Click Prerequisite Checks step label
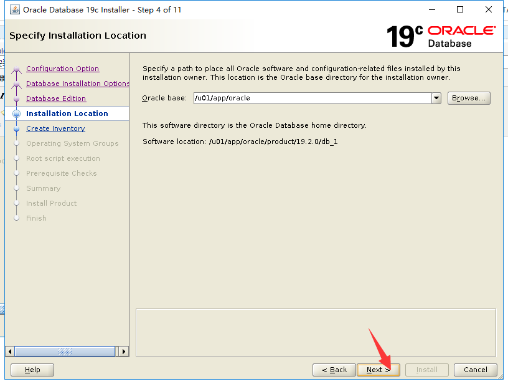508x384 pixels. (61, 173)
